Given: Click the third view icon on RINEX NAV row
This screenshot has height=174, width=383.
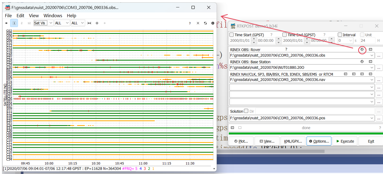Looking at the screenshot, I should (362, 74).
